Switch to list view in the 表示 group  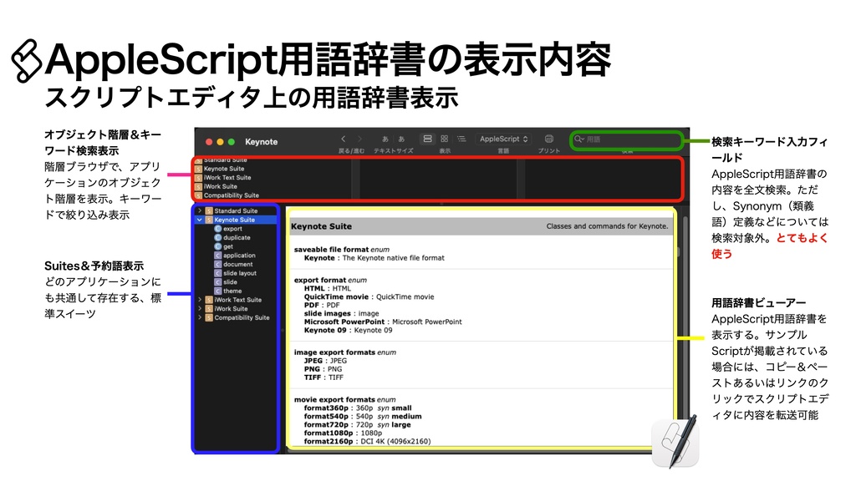pos(462,139)
